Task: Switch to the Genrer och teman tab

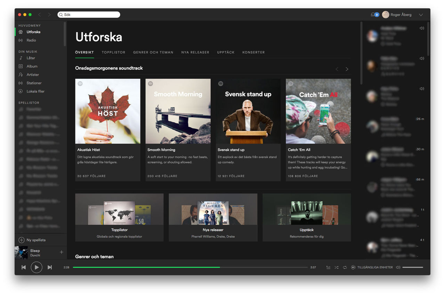Action: point(153,52)
